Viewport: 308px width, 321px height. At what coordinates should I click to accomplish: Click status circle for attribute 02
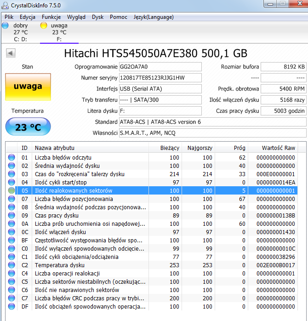(x=11, y=166)
